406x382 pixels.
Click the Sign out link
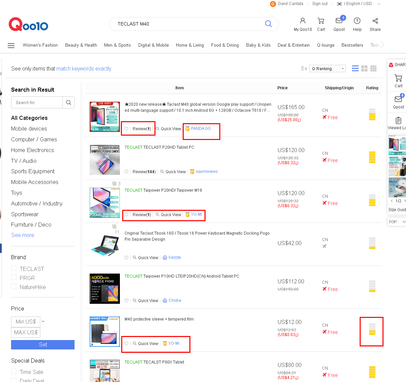[320, 4]
